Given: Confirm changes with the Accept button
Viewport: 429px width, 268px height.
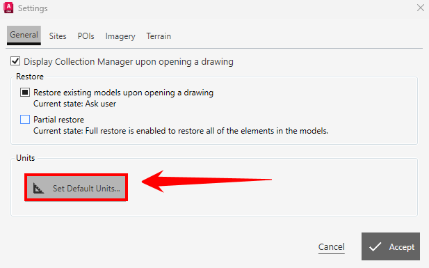Looking at the screenshot, I should (x=391, y=246).
